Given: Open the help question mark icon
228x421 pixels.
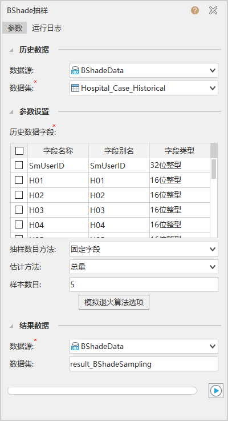Looking at the screenshot, I should tap(195, 10).
